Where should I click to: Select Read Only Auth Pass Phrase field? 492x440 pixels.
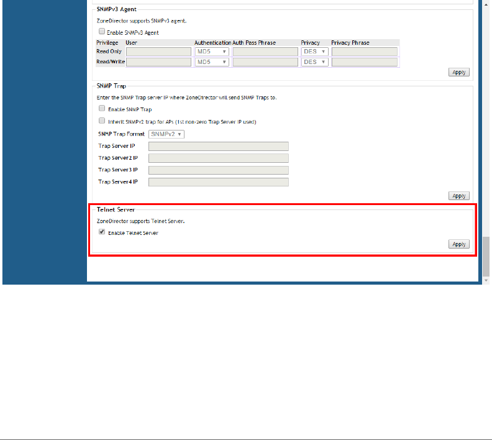tap(265, 52)
